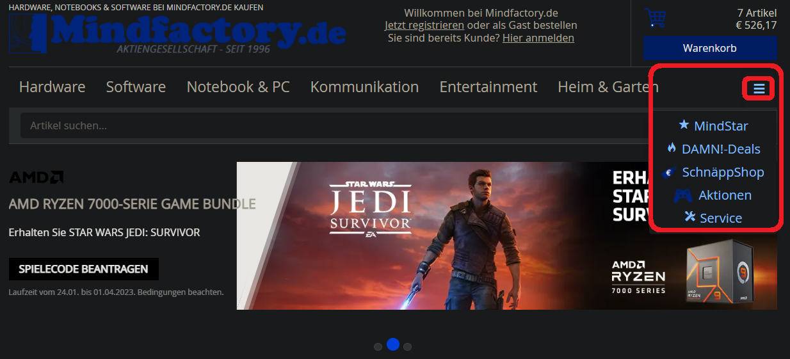Click the SchnäppShop euro icon
The image size is (790, 359).
click(669, 172)
